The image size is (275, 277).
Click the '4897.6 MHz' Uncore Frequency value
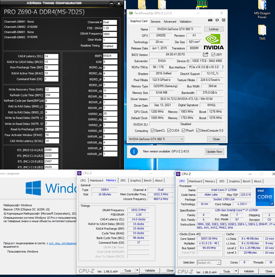coord(161,199)
